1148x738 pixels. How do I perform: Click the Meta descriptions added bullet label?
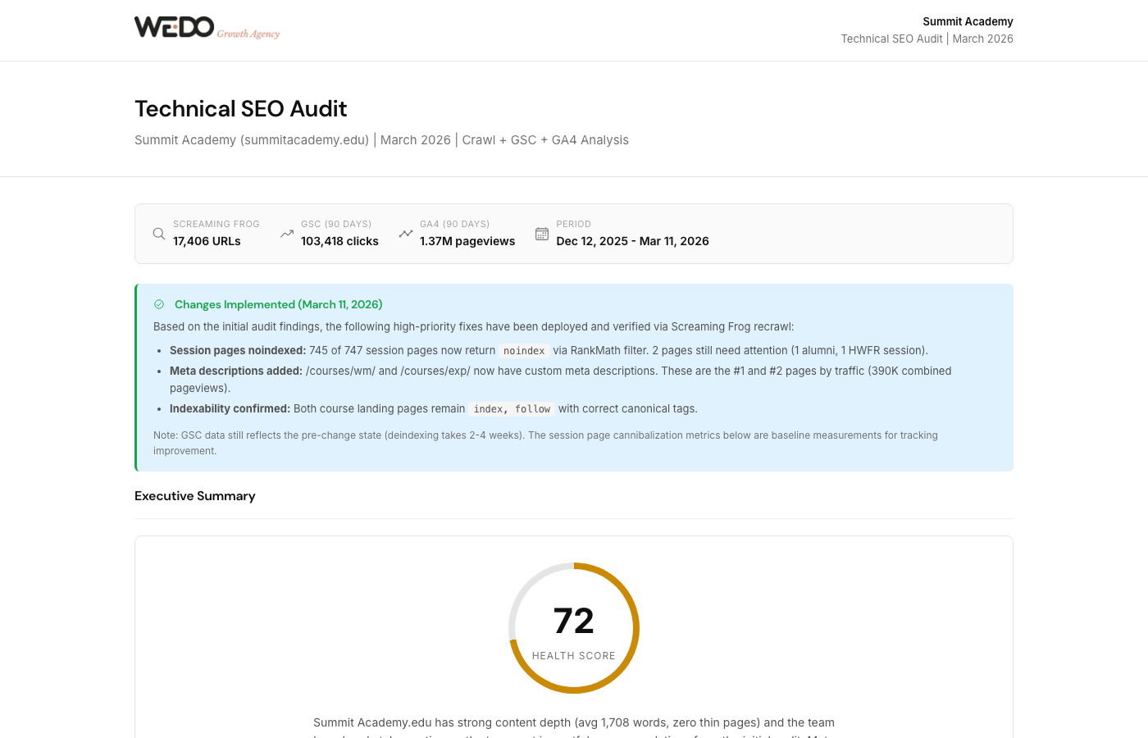pyautogui.click(x=235, y=371)
